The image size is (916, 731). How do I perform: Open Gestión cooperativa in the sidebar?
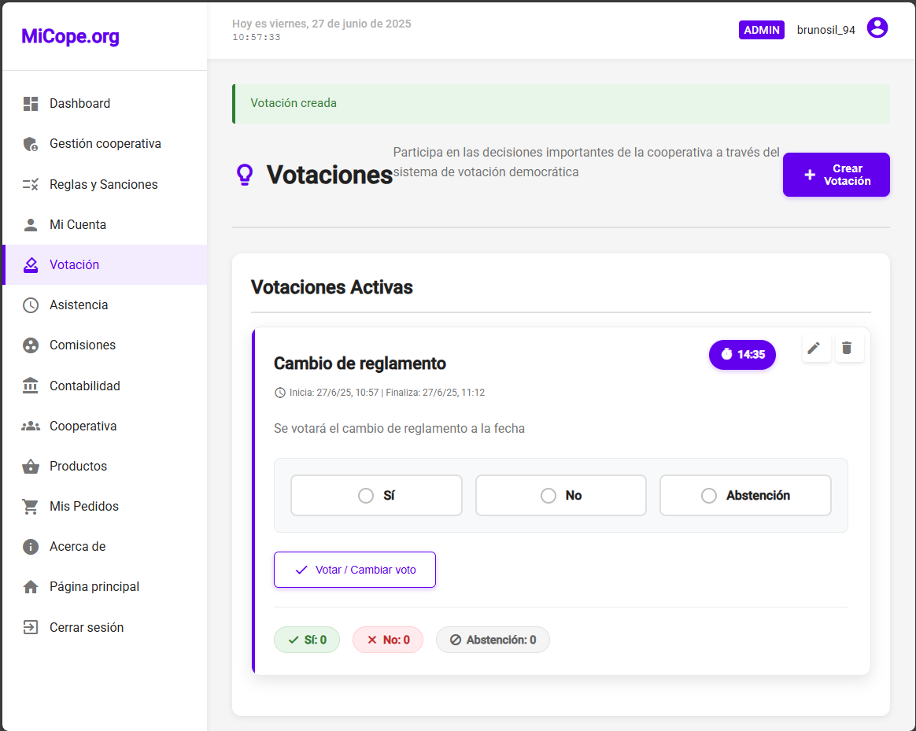[105, 144]
